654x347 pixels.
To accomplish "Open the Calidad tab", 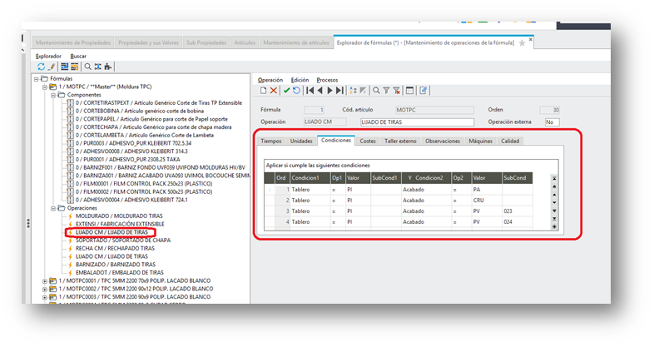I will (x=510, y=141).
